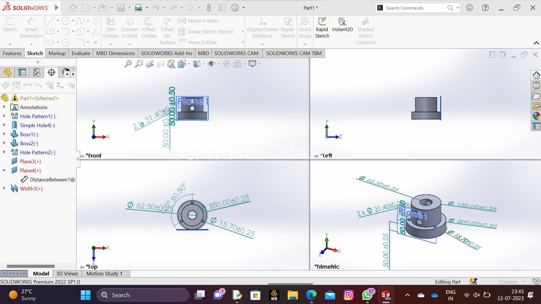The width and height of the screenshot is (541, 304).
Task: Open the Design Library task pane icon
Action: tap(536, 85)
